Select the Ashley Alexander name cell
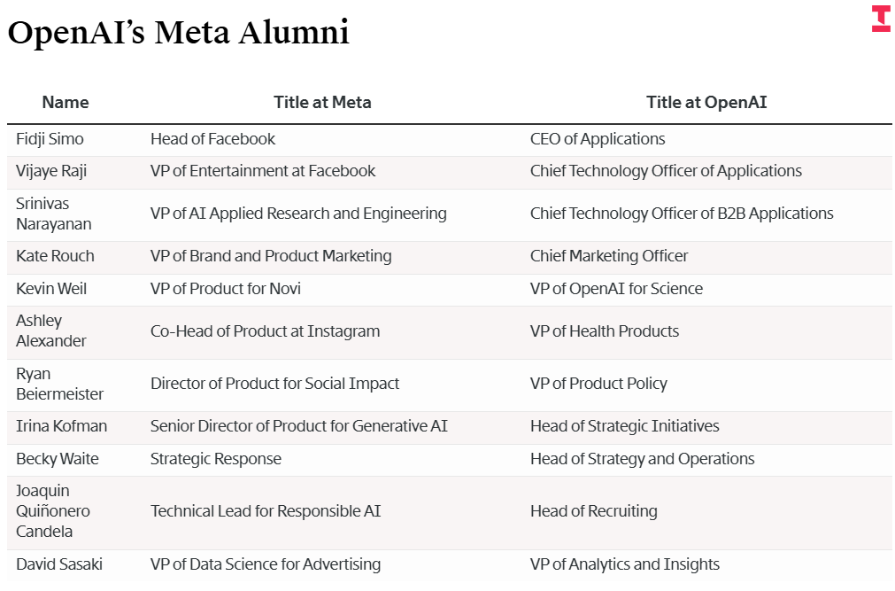The width and height of the screenshot is (895, 591). (51, 330)
